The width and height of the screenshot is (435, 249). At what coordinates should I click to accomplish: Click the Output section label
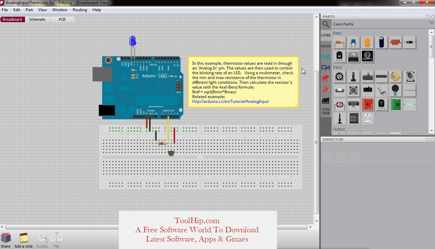(339, 129)
